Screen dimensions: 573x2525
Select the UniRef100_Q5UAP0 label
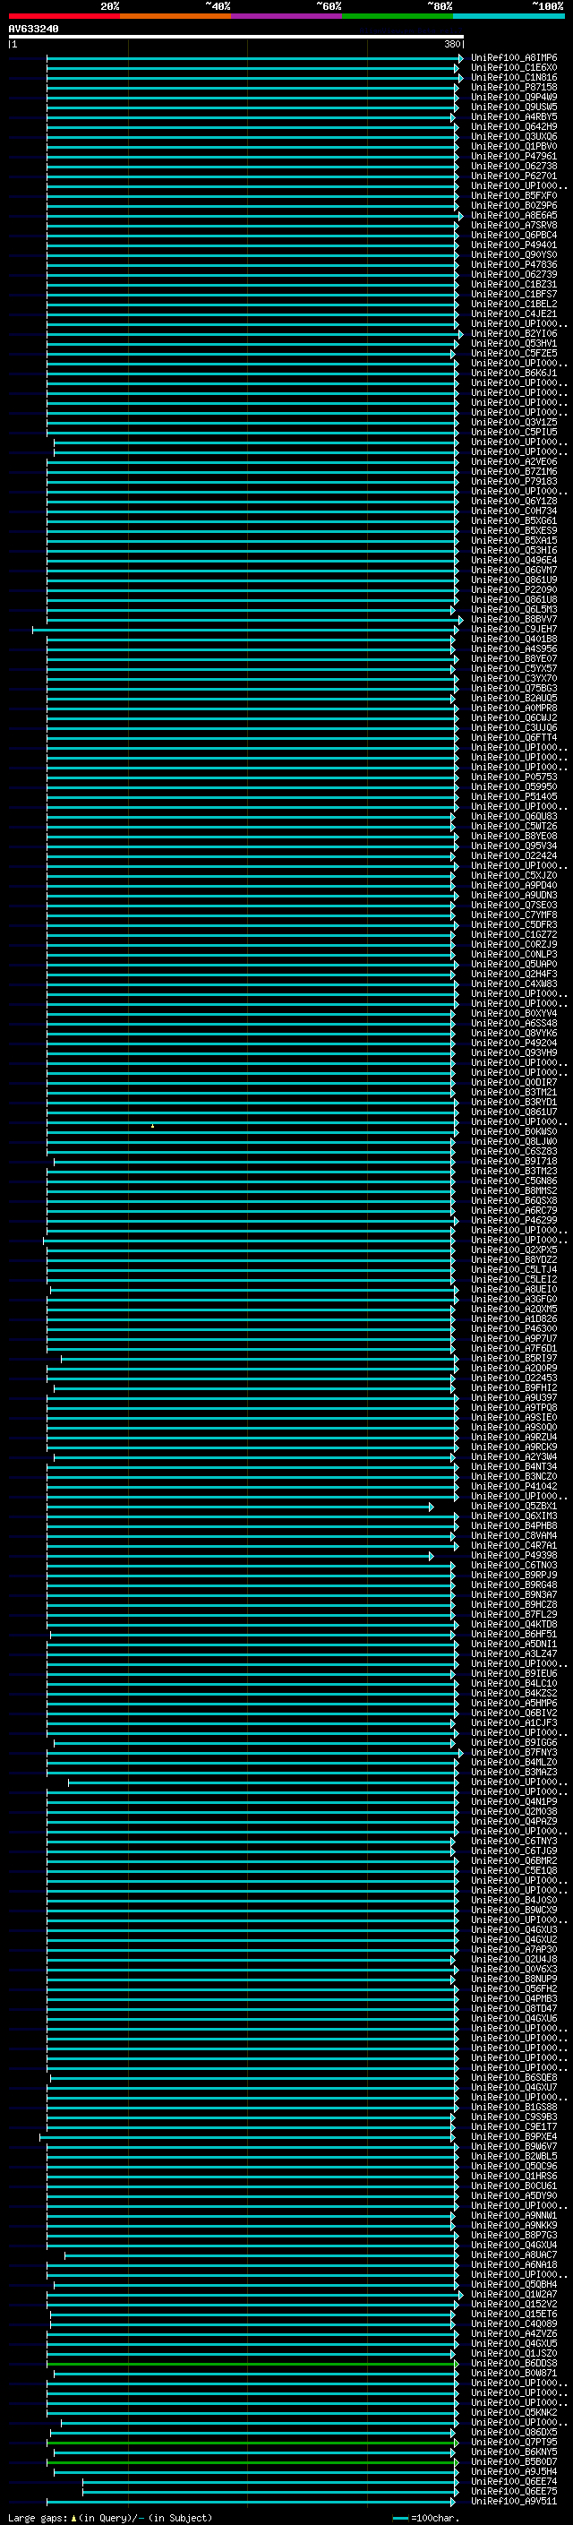point(513,964)
